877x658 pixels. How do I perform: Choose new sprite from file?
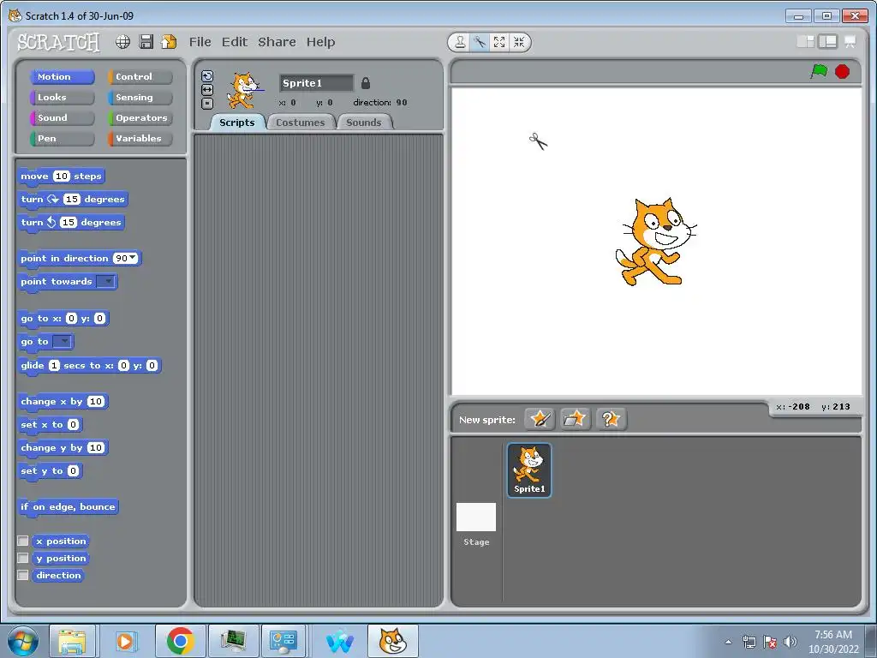575,419
